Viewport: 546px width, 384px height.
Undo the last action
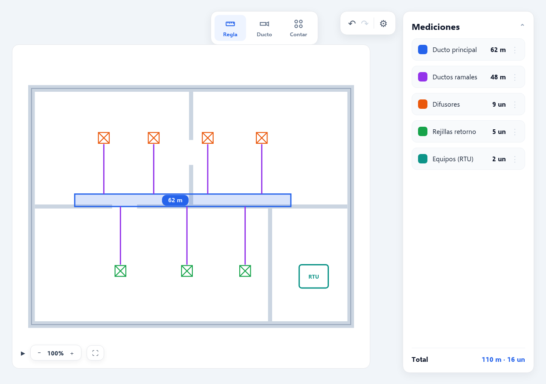pyautogui.click(x=352, y=23)
